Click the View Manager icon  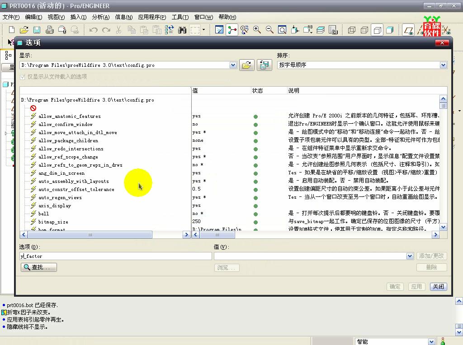[x=333, y=30]
